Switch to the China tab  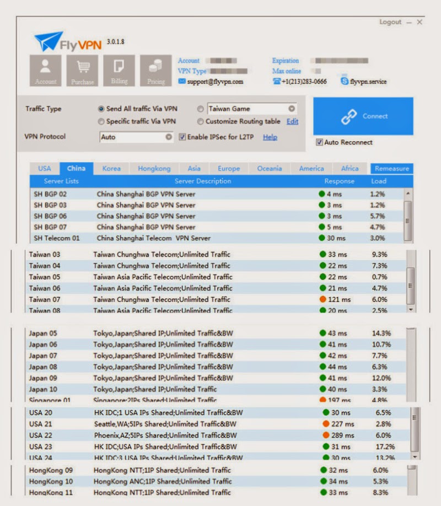[76, 169]
